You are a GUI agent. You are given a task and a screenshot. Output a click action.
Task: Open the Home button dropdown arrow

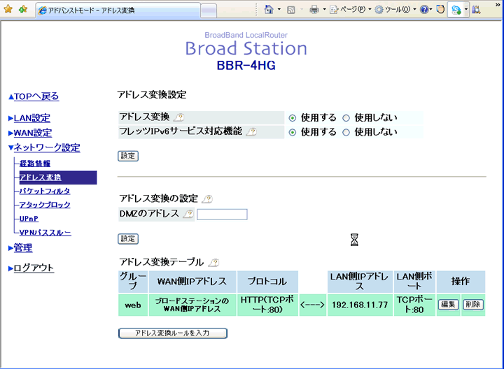point(279,10)
